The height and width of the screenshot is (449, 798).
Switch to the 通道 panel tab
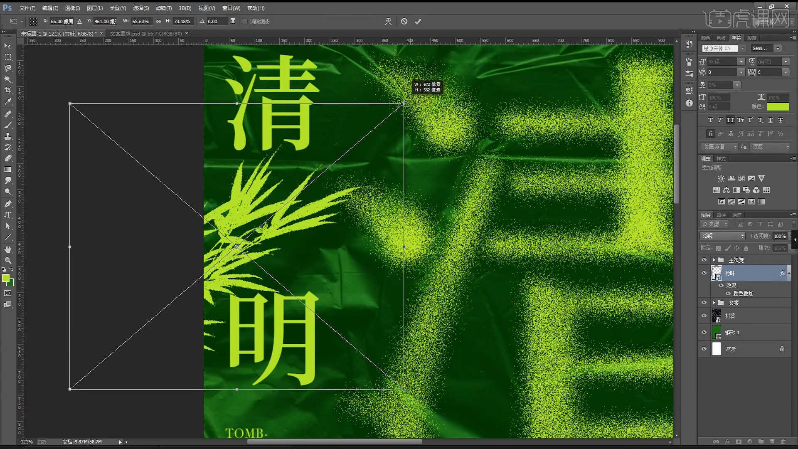737,215
